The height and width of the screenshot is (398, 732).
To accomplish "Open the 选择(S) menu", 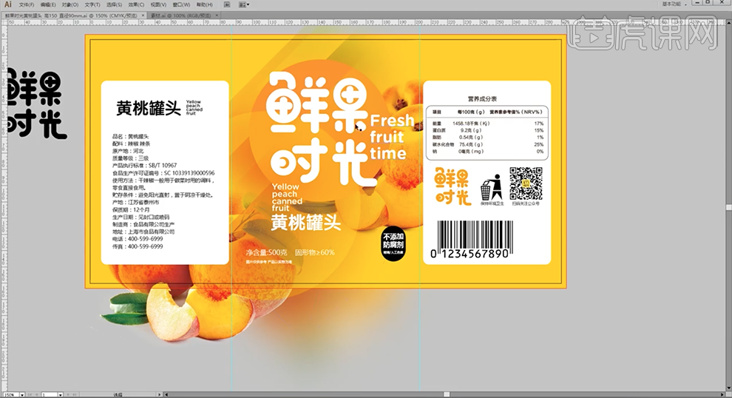I will pos(115,4).
